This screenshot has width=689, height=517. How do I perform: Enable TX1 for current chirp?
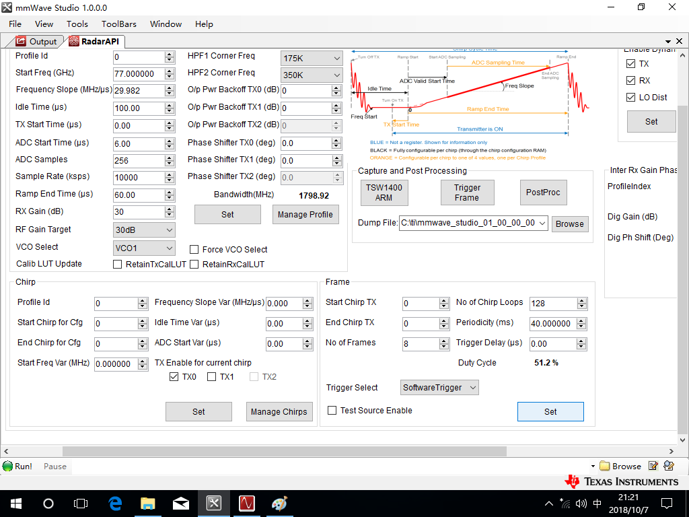(211, 377)
